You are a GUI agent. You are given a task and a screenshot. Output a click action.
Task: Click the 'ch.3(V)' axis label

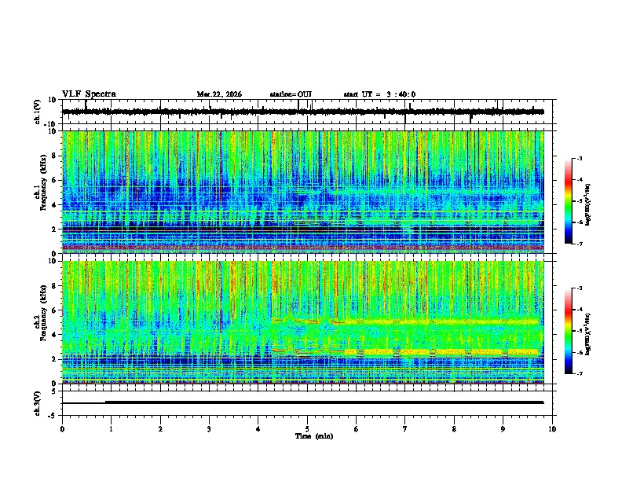click(x=38, y=403)
